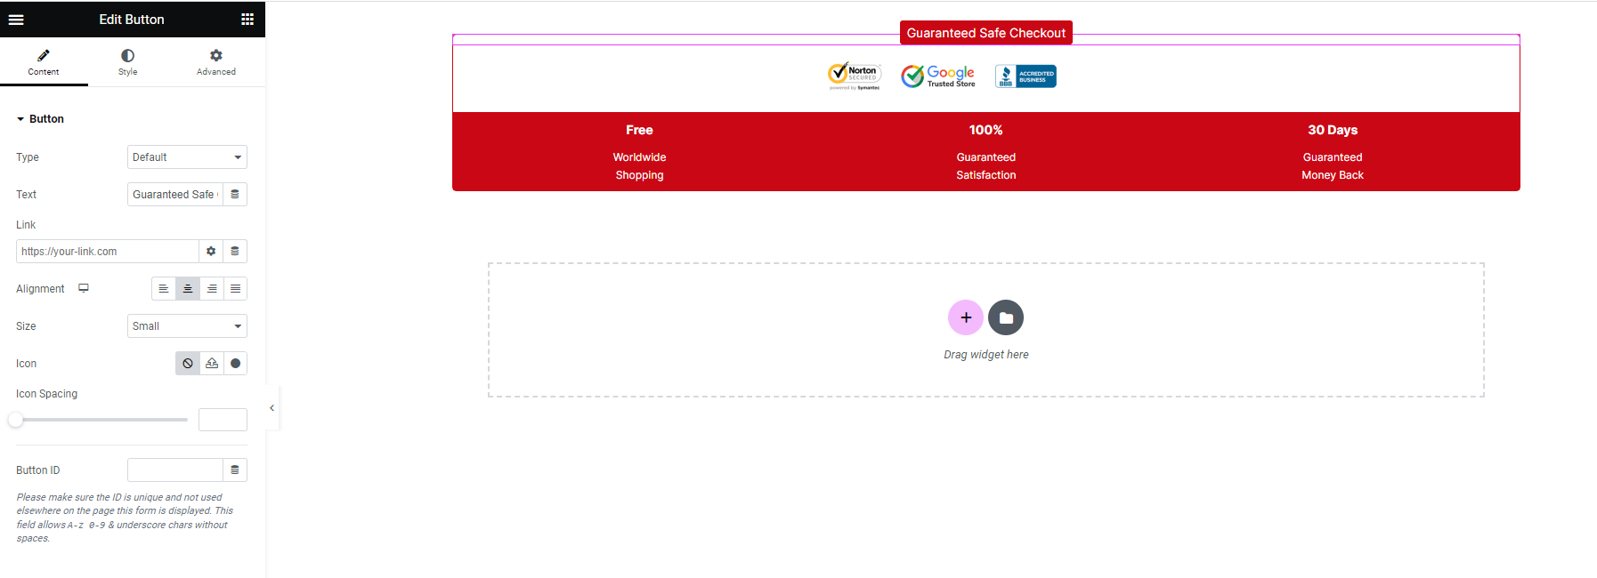Click the Icon Spacing slider handle
Image resolution: width=1597 pixels, height=578 pixels.
pos(16,420)
